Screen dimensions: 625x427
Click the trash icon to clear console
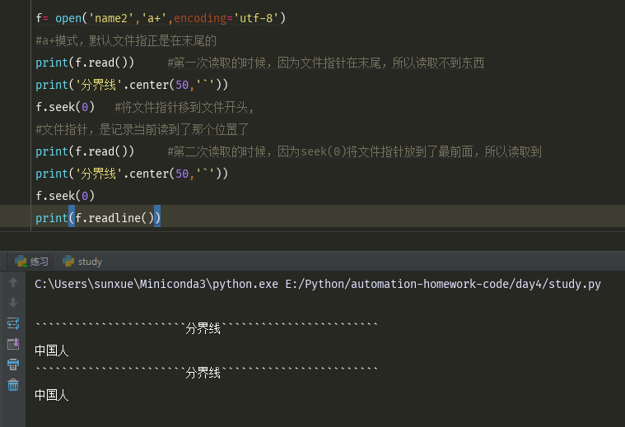pos(13,385)
